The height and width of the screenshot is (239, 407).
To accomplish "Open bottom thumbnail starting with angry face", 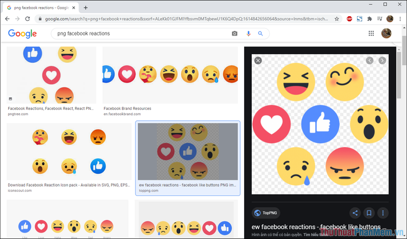I will tap(186, 220).
